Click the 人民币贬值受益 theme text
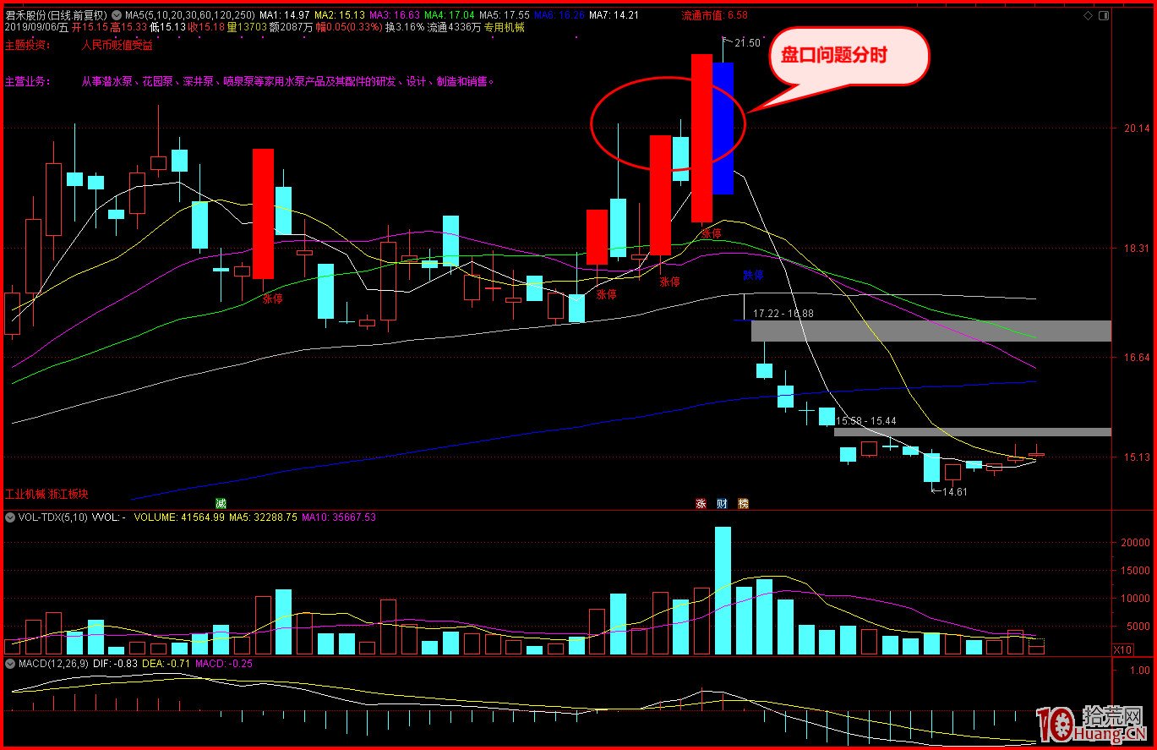 117,45
